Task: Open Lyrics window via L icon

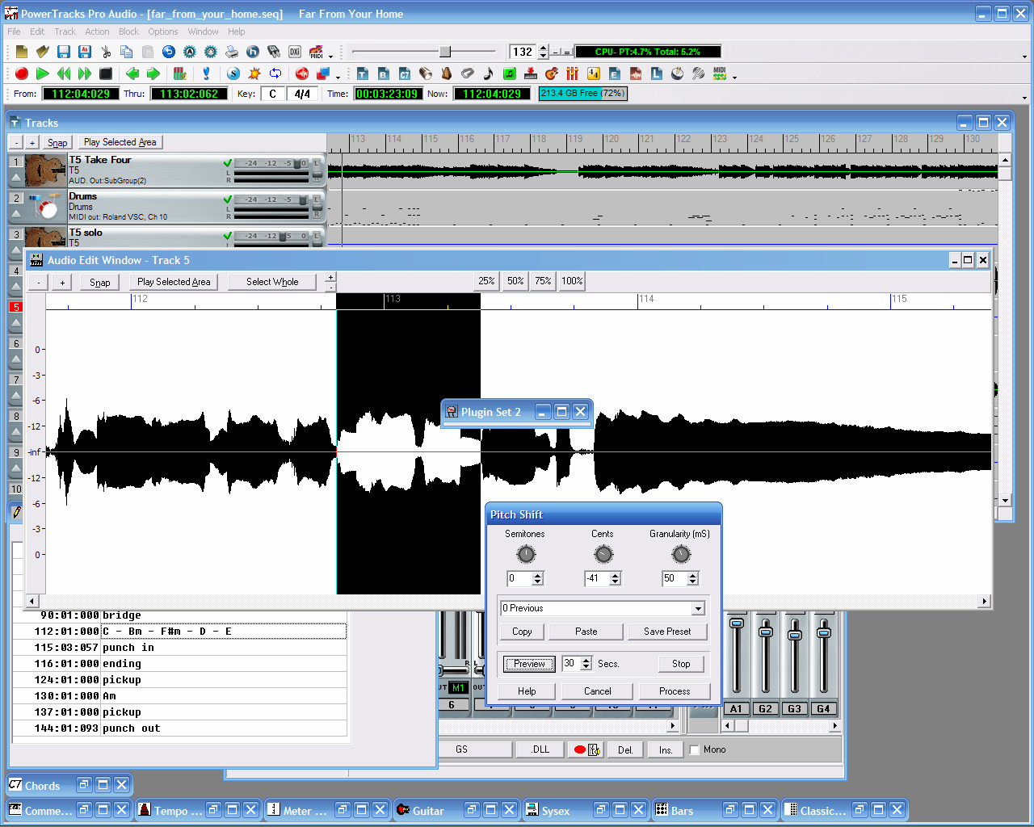Action: tap(657, 73)
